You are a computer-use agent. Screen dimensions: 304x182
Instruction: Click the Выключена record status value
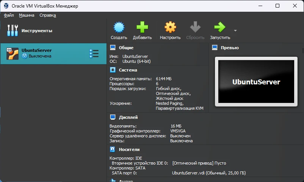click(x=181, y=141)
